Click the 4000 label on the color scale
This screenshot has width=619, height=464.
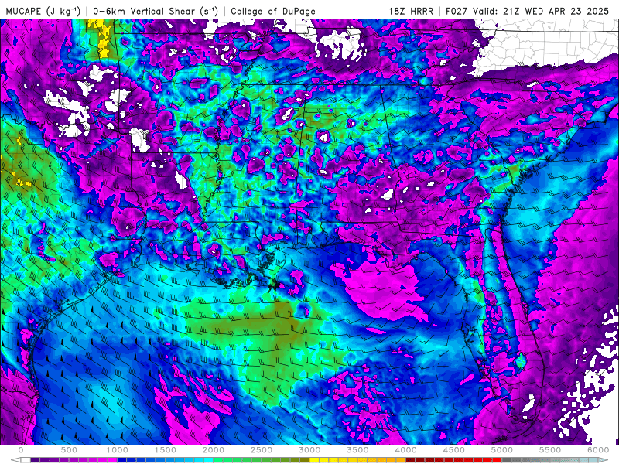pos(406,450)
